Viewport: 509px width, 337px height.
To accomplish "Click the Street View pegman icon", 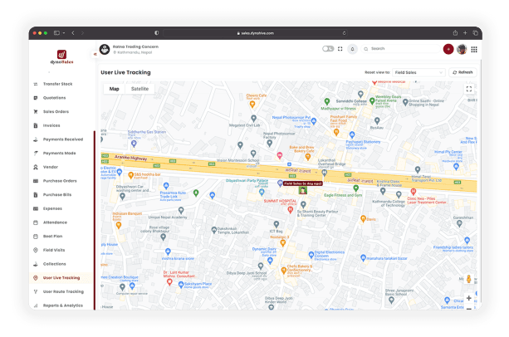I will (x=468, y=279).
